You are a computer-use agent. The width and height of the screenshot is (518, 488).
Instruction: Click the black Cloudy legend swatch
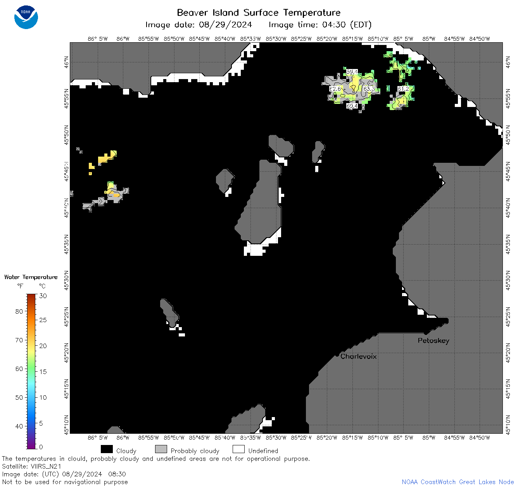[x=107, y=449]
